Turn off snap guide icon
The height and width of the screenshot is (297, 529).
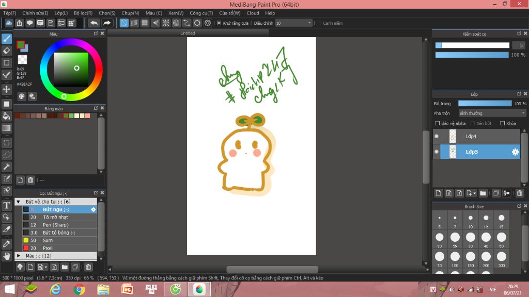point(124,23)
